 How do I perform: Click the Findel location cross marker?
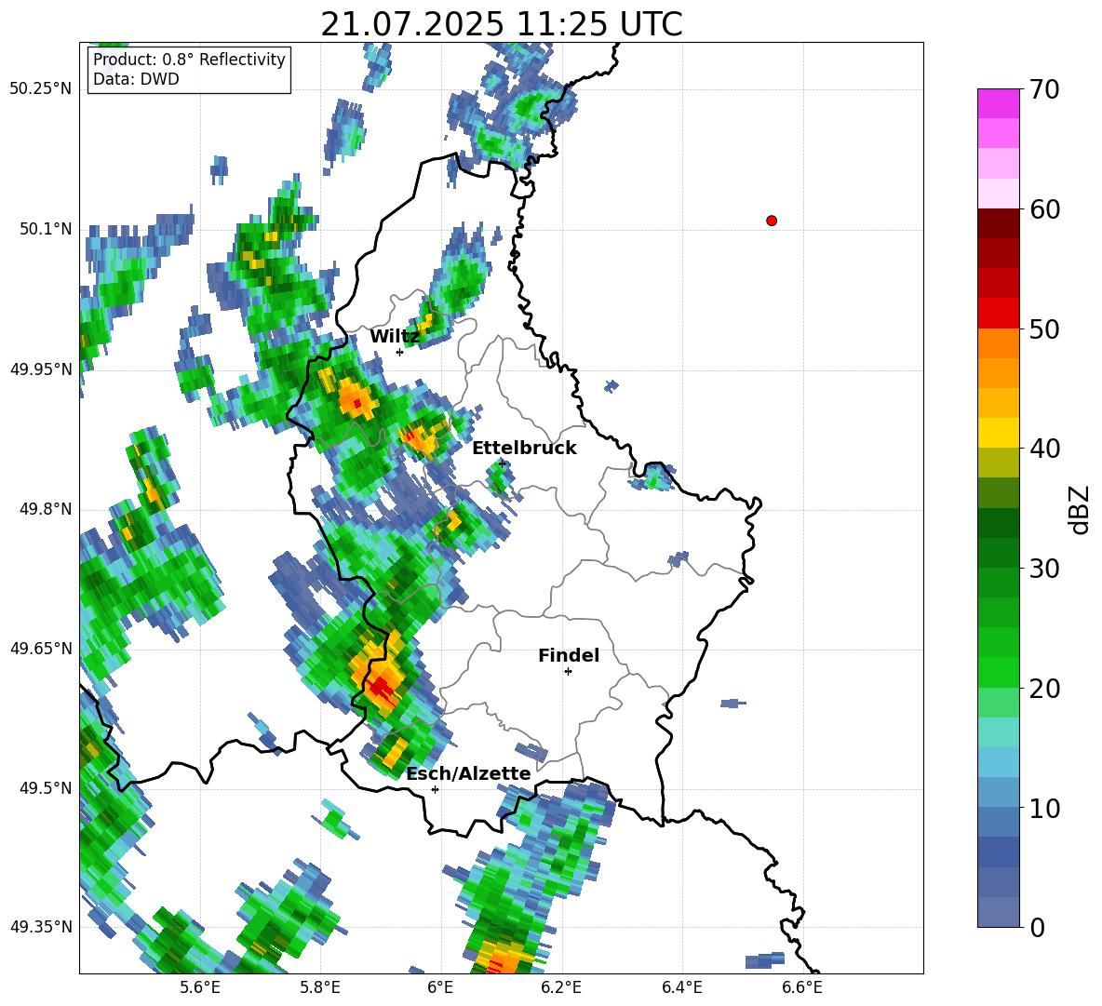[568, 672]
